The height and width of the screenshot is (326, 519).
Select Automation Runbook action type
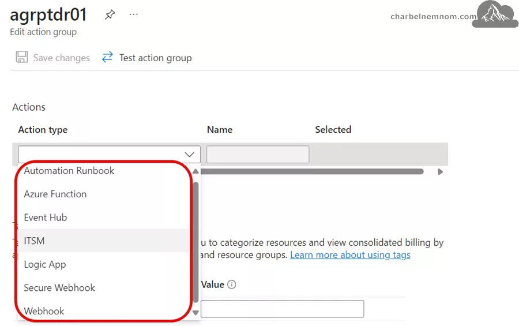click(103, 171)
